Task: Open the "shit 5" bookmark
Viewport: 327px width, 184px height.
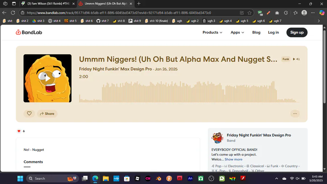Action: click(70, 21)
